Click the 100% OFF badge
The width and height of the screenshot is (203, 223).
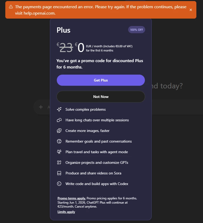click(x=137, y=30)
